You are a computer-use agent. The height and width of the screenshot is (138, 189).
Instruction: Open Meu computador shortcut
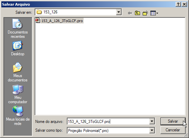[x=18, y=94]
